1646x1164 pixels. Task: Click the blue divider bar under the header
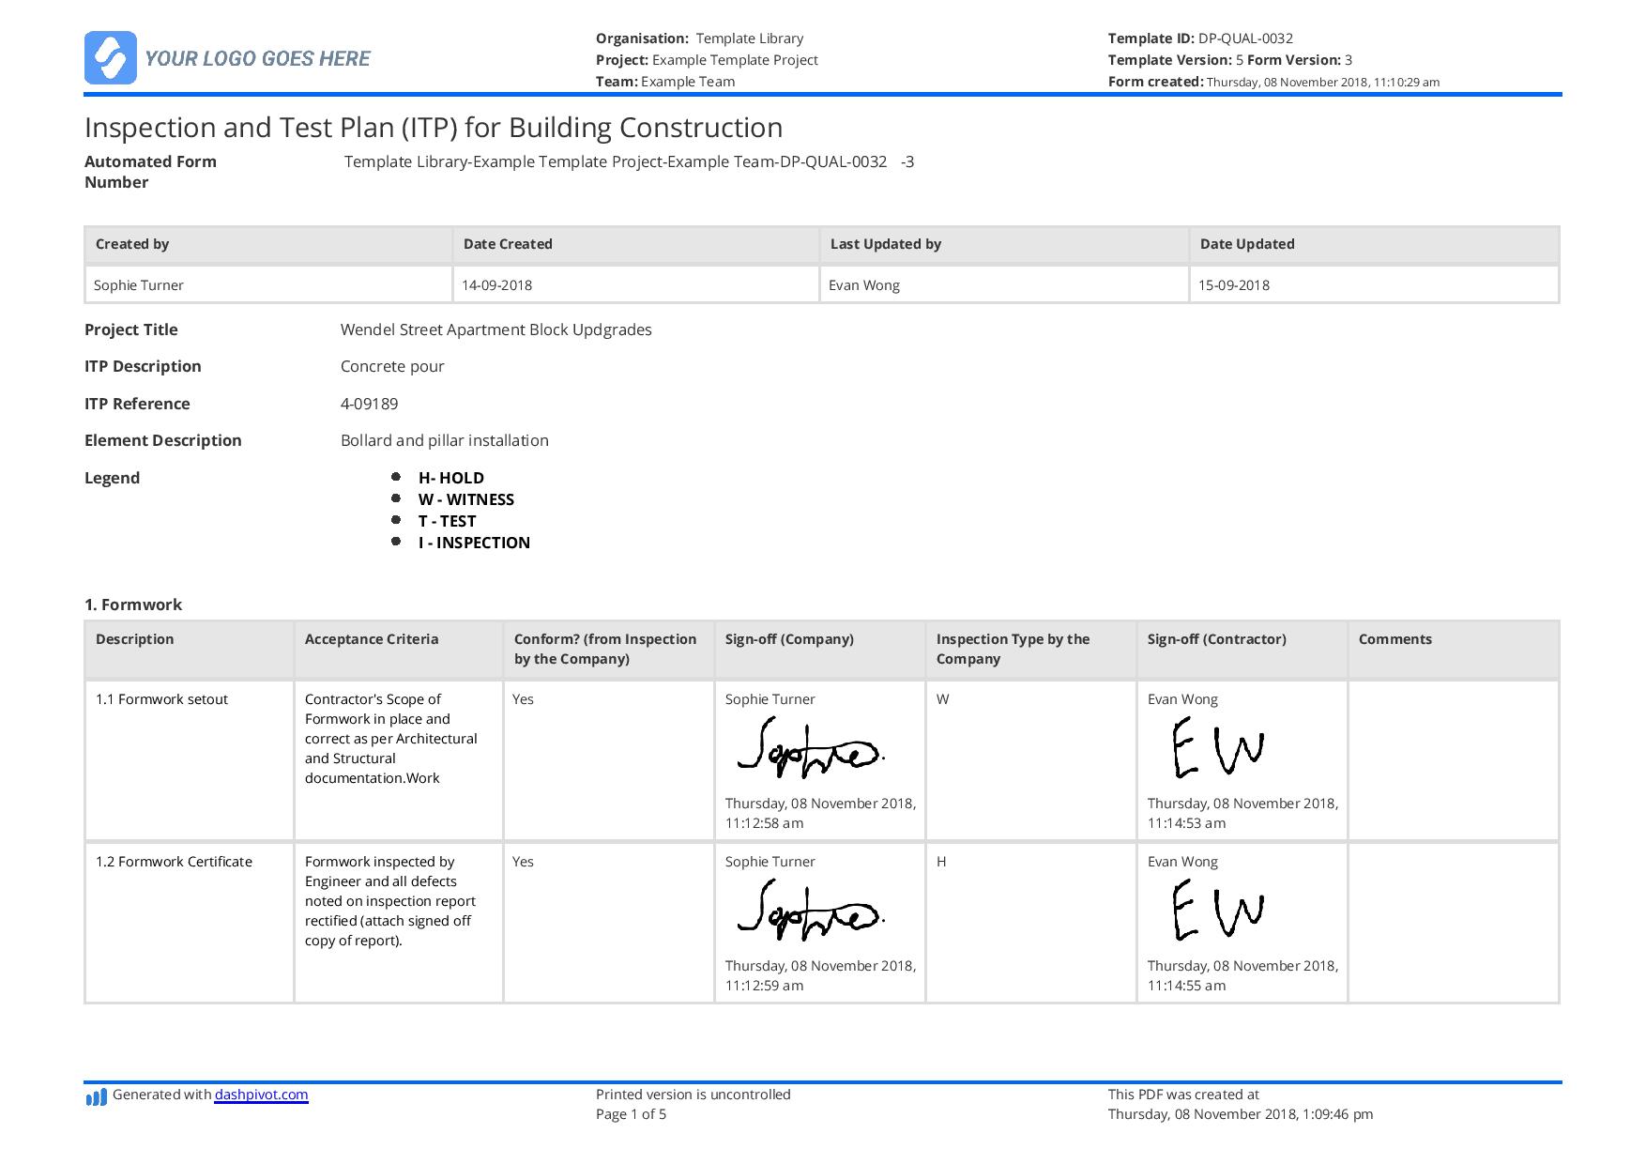point(823,93)
